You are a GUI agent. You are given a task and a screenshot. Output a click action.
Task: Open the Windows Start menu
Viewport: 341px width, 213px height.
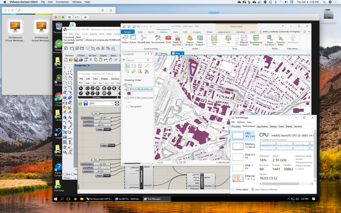click(x=56, y=199)
